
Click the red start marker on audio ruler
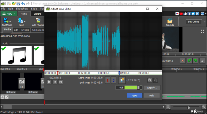click(57, 73)
